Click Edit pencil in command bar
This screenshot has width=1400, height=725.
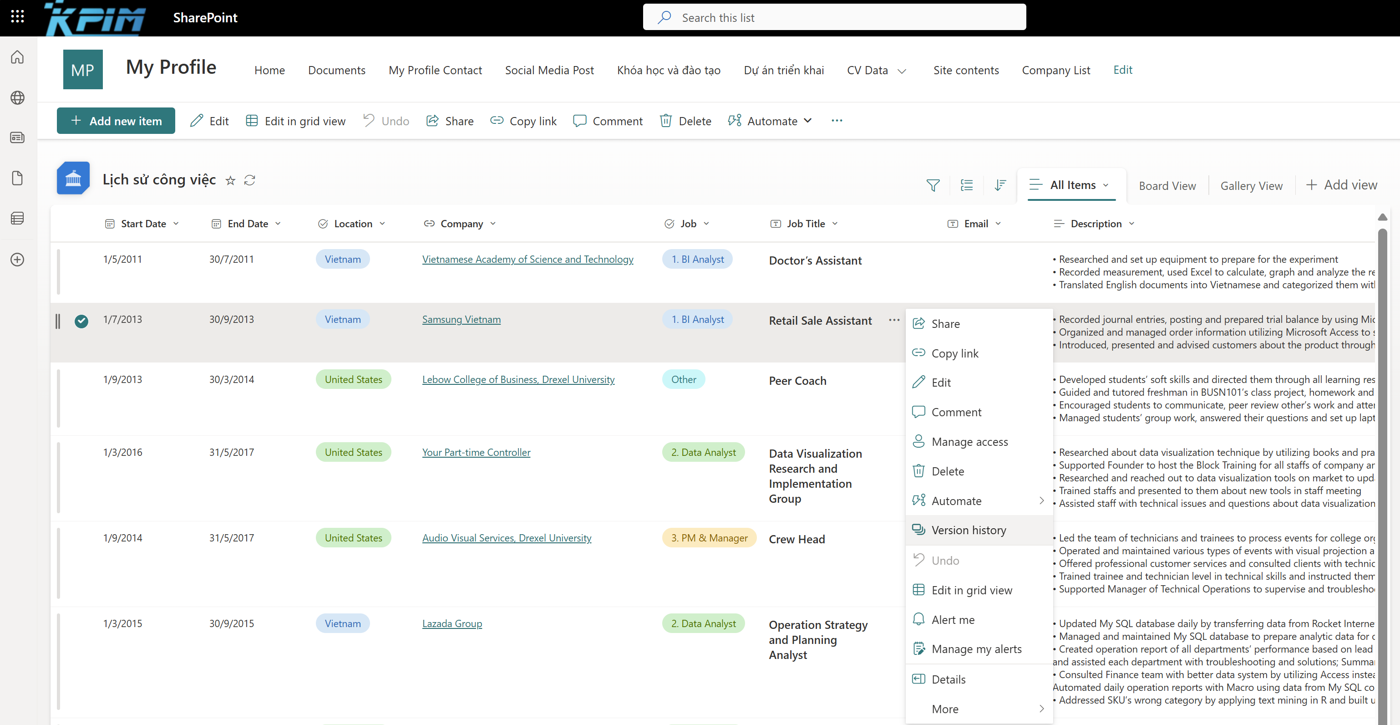[x=209, y=121]
